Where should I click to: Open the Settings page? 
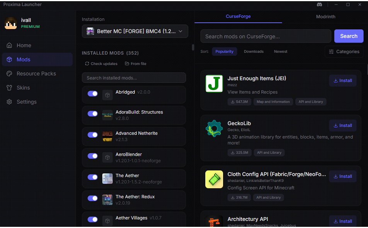pos(37,102)
